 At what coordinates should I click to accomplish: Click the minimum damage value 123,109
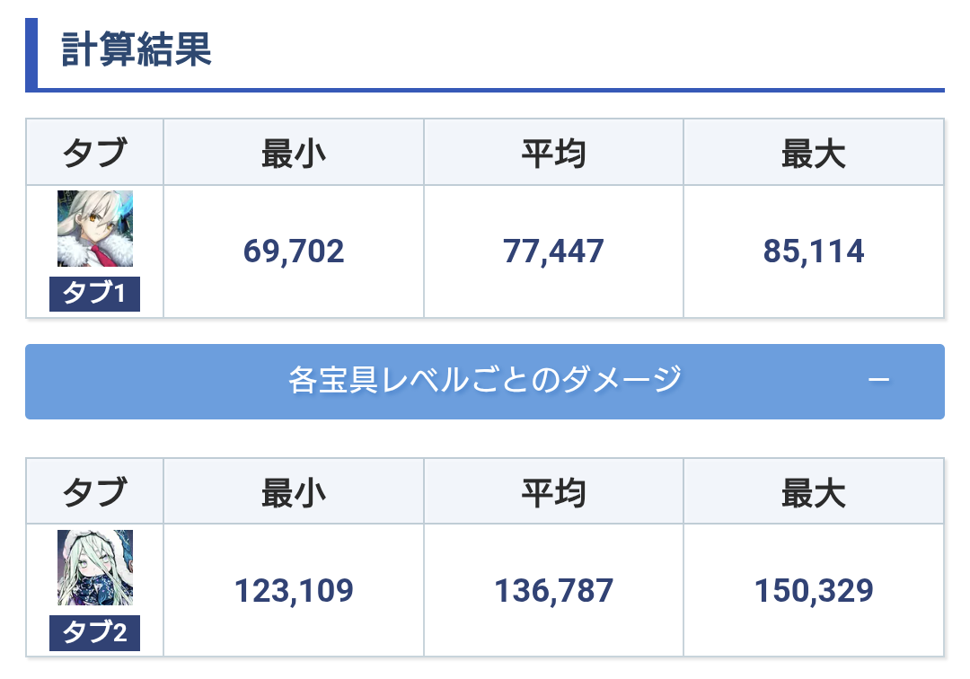coord(294,591)
